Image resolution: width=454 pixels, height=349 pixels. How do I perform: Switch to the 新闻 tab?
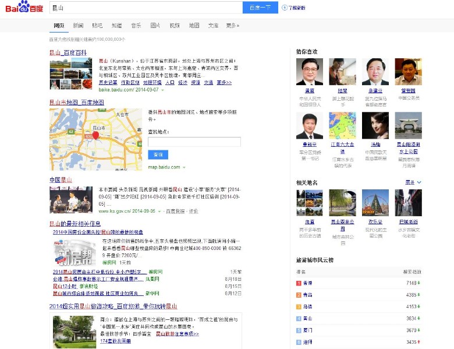point(78,26)
